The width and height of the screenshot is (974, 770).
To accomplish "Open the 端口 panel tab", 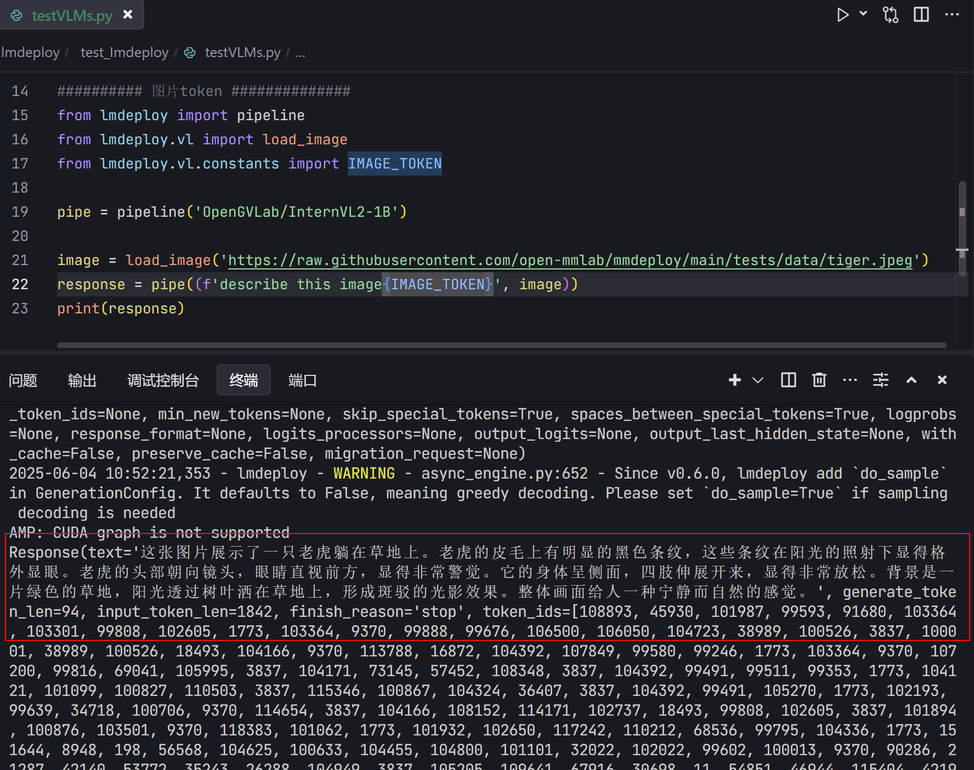I will (x=302, y=380).
